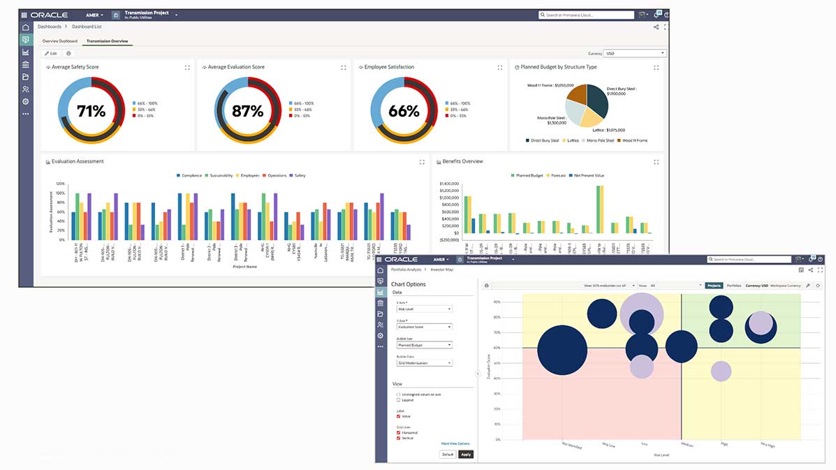Maximize the Benefits Overview chart
Image resolution: width=836 pixels, height=470 pixels.
tap(656, 162)
